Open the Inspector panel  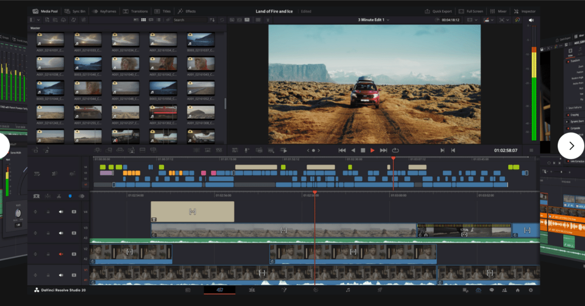point(525,11)
